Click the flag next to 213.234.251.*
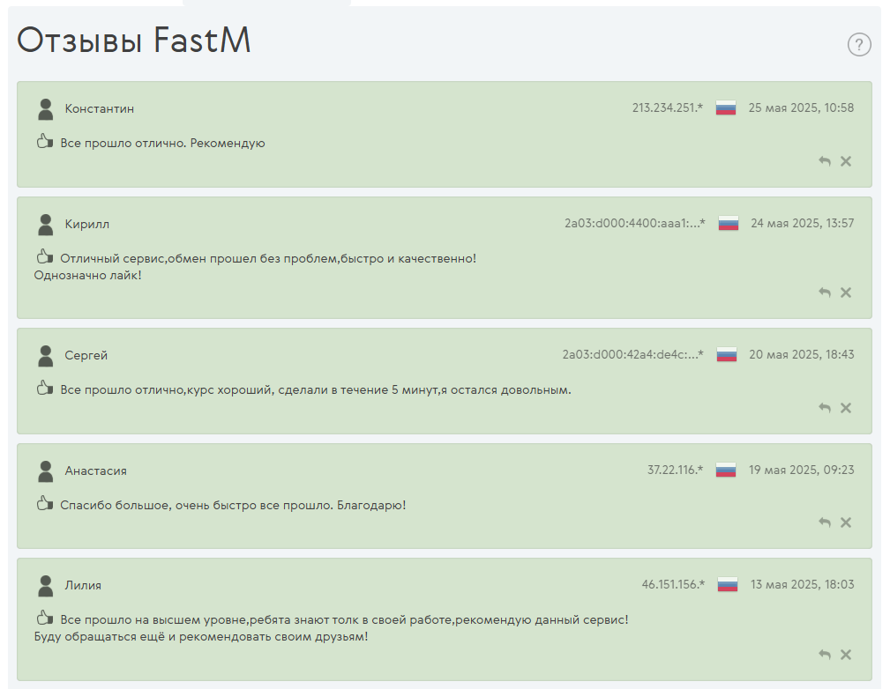The height and width of the screenshot is (689, 890). pos(725,107)
